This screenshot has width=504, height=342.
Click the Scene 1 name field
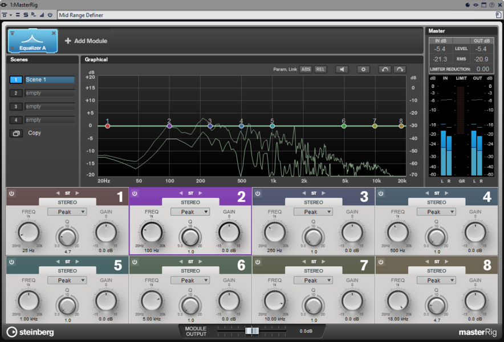pyautogui.click(x=50, y=80)
